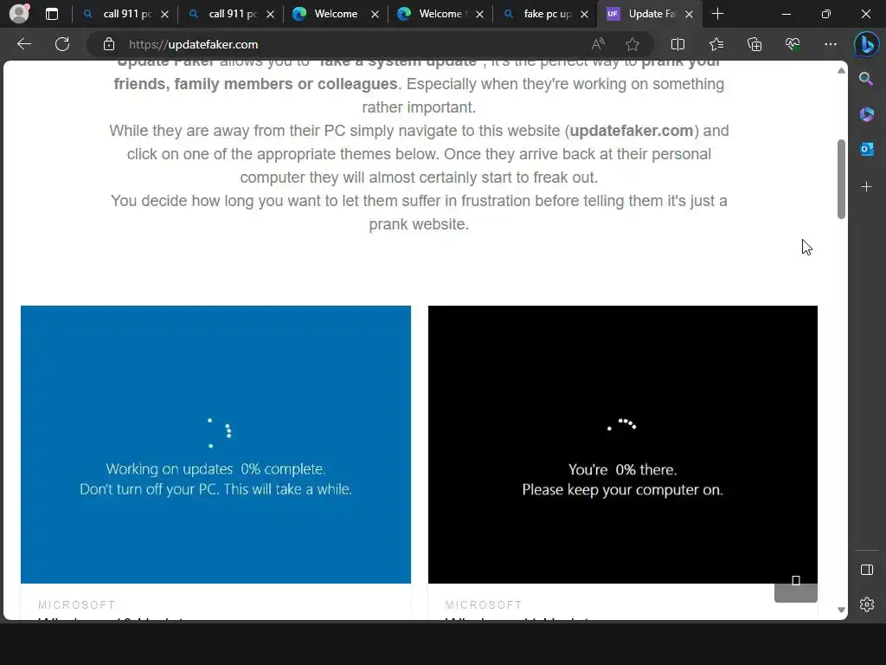Viewport: 886px width, 665px height.
Task: Open Outlook sidebar icon
Action: pos(866,149)
